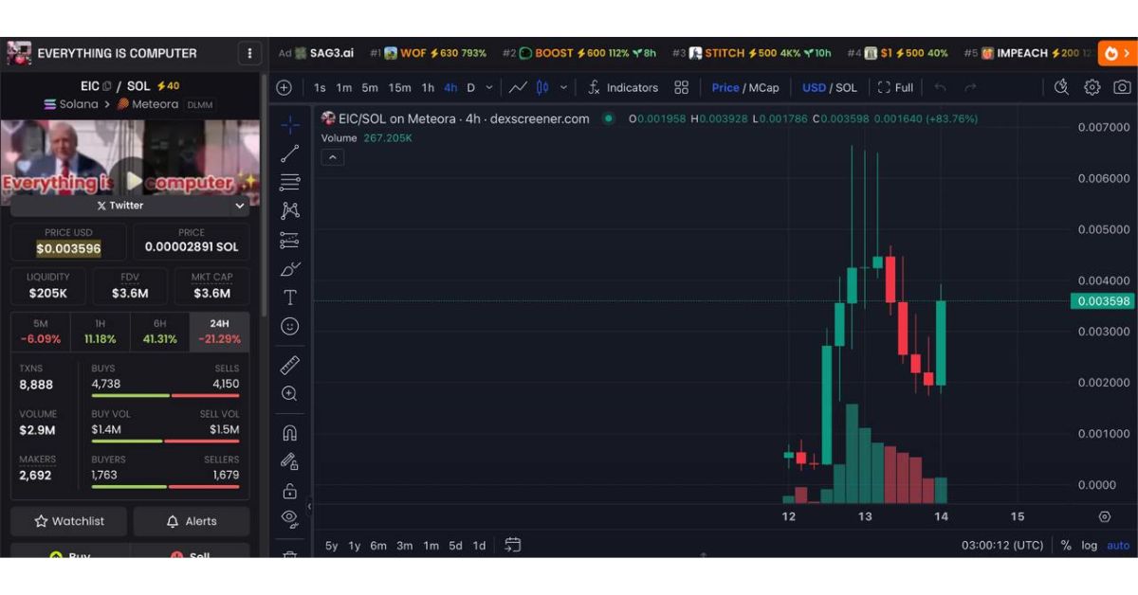Viewport: 1138px width, 595px height.
Task: Open axis settings gear near date scale
Action: 1105,516
